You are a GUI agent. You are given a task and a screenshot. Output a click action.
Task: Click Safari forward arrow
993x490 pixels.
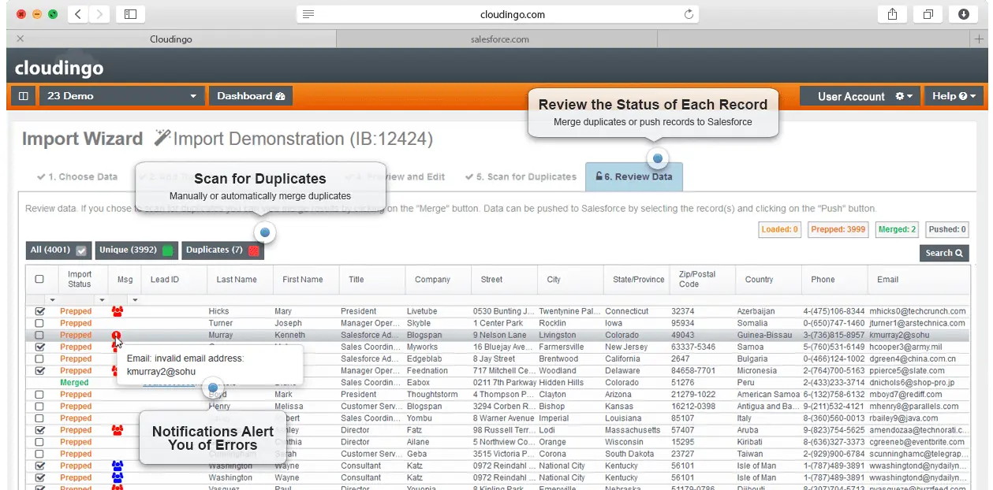99,14
